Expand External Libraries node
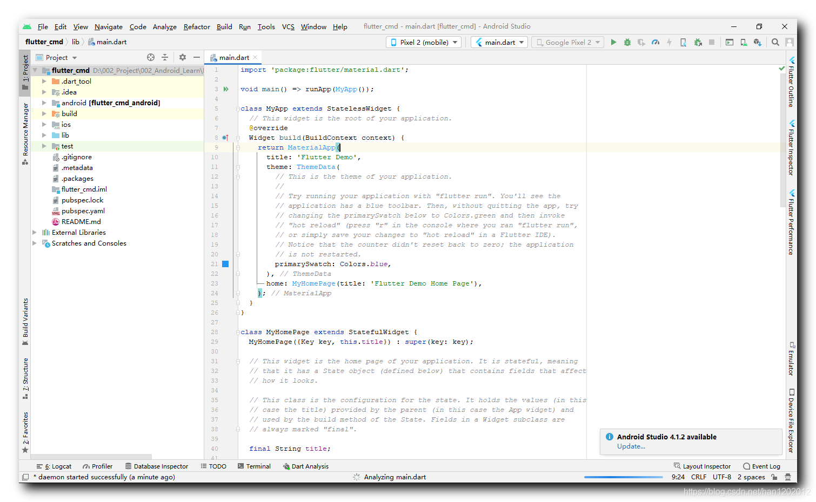Image resolution: width=816 pixels, height=502 pixels. point(35,233)
